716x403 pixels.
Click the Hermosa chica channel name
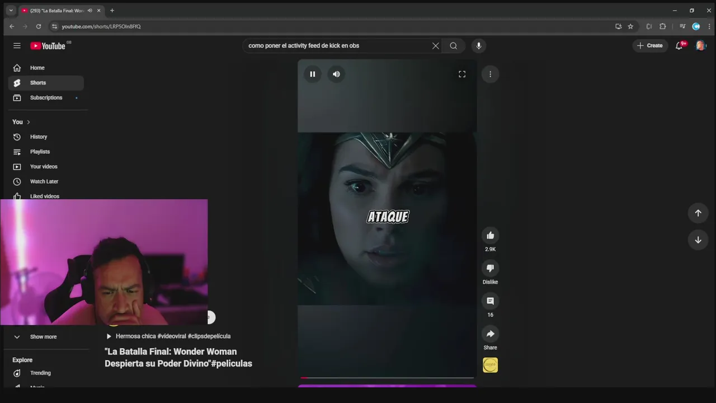pyautogui.click(x=135, y=336)
